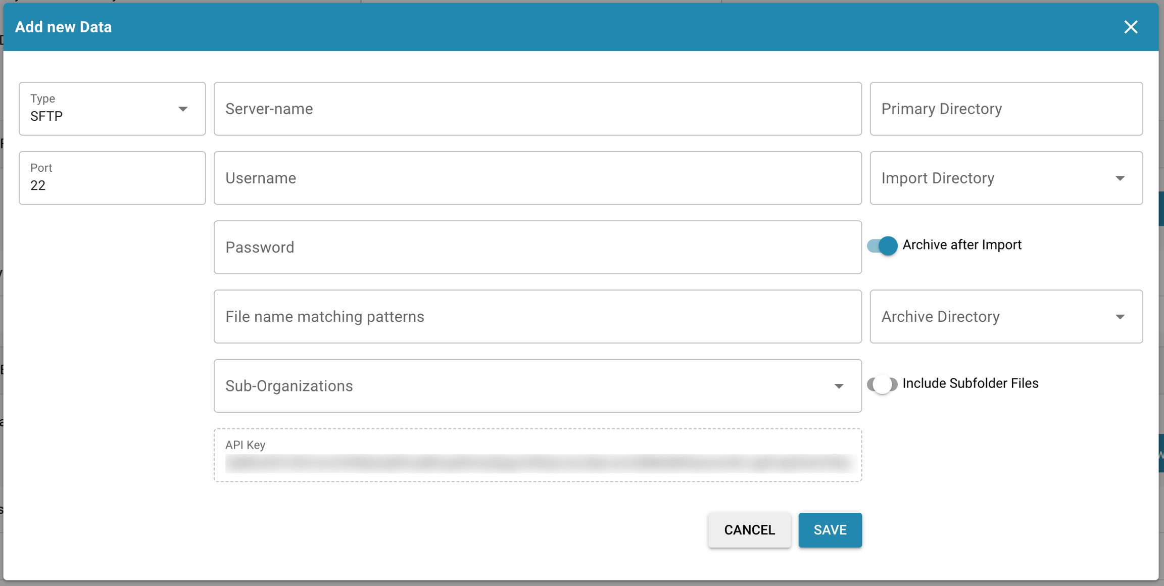Close the Add new Data dialog
Image resolution: width=1164 pixels, height=586 pixels.
coord(1131,27)
